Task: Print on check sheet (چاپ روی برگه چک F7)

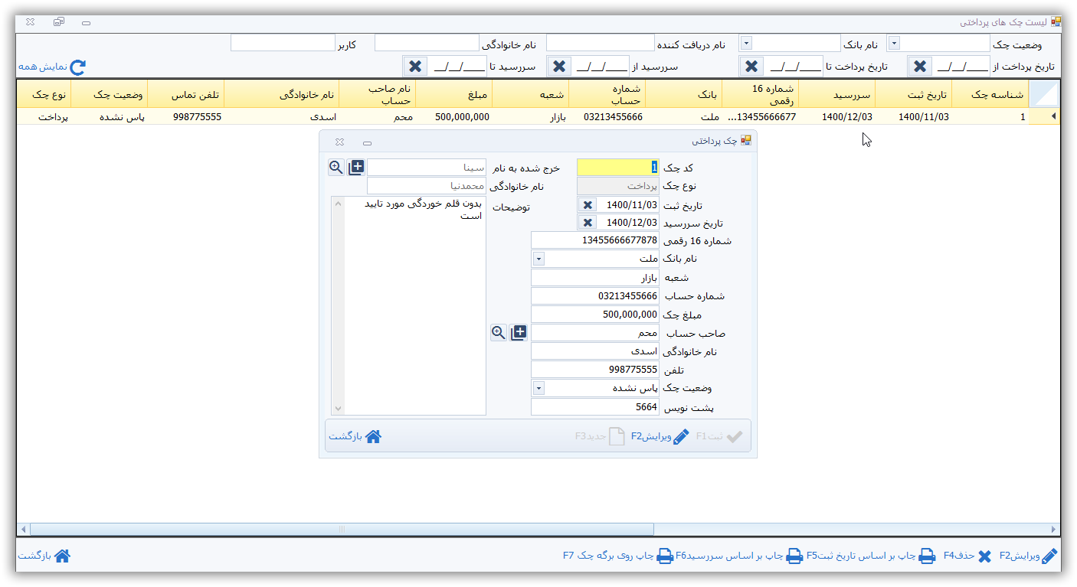Action: pos(618,556)
